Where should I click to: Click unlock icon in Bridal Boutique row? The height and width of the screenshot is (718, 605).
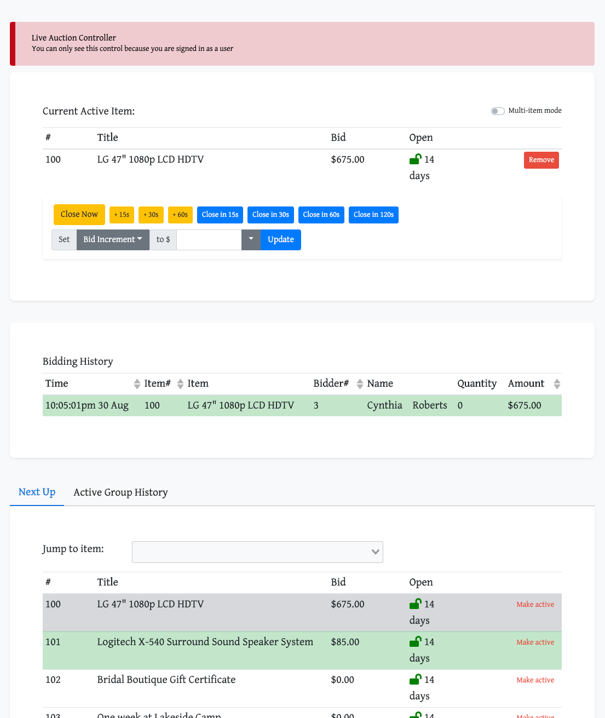(416, 680)
